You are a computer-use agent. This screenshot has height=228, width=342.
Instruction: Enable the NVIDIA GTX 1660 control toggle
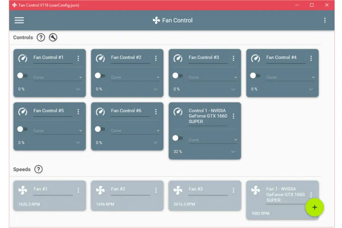pyautogui.click(x=178, y=138)
